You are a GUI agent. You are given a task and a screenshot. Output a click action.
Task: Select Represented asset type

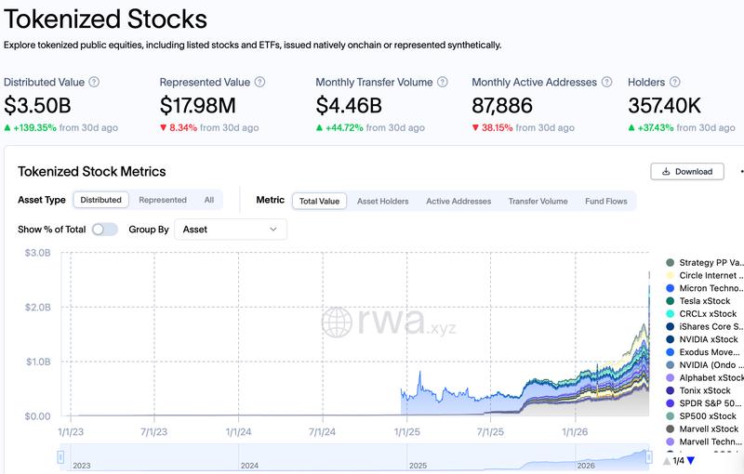163,200
